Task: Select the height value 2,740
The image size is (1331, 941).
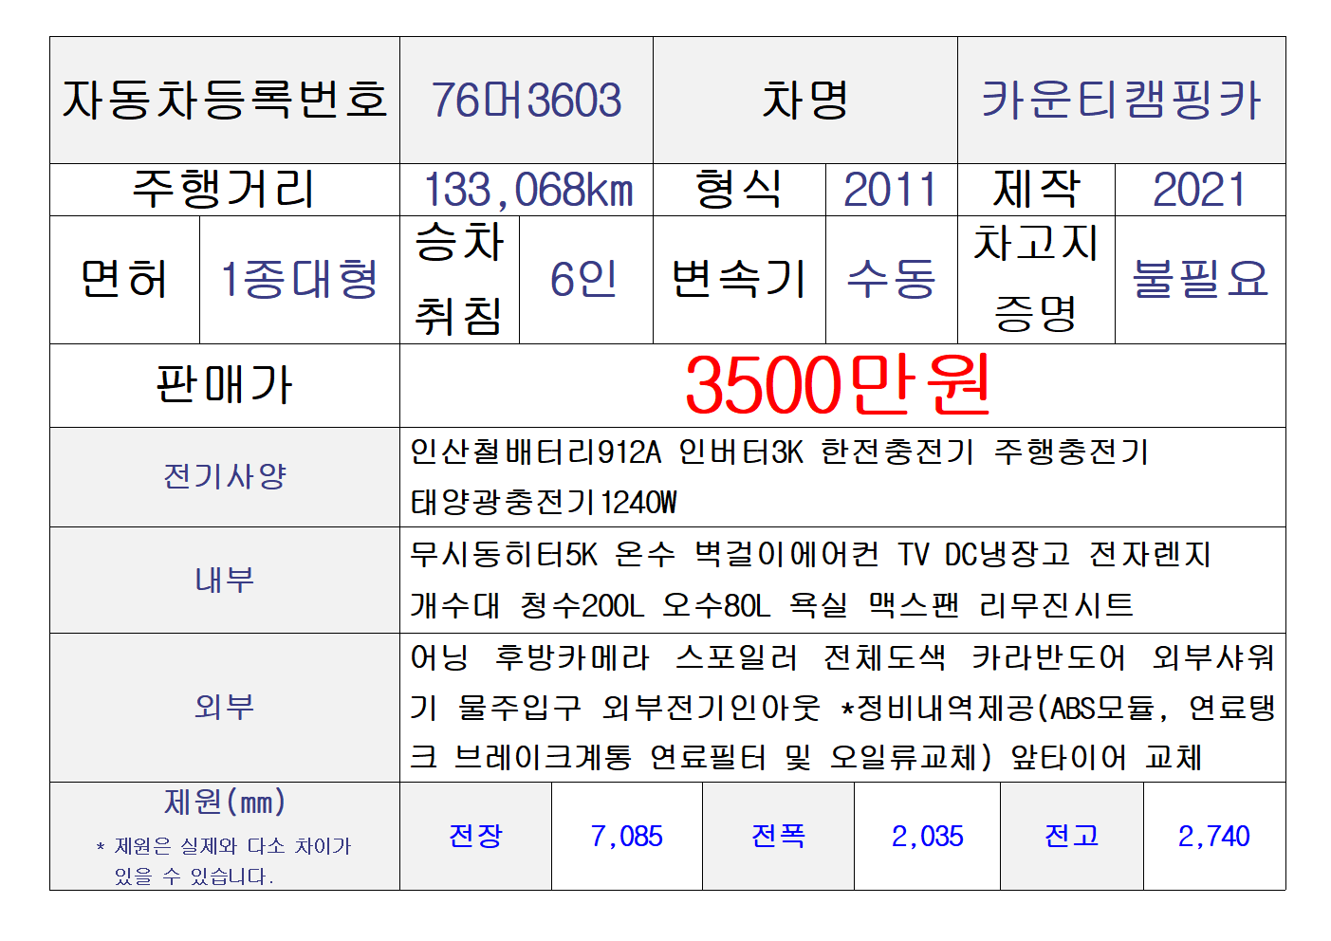Action: (x=1213, y=837)
